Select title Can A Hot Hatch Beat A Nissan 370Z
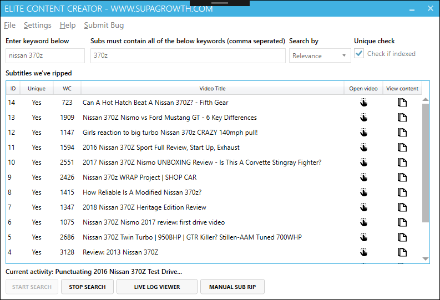 pos(155,103)
